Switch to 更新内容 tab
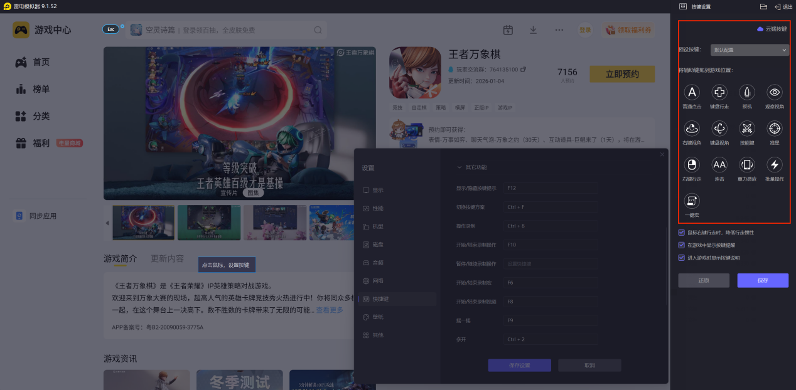This screenshot has height=390, width=796. tap(168, 258)
